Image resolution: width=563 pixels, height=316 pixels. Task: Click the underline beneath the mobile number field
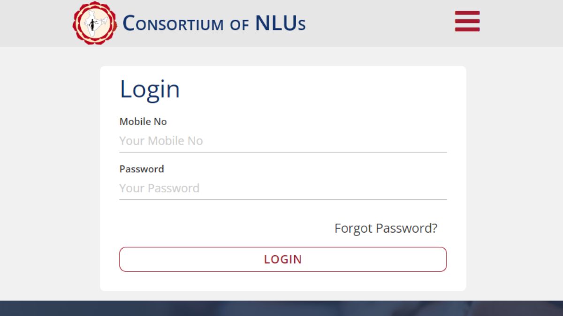coord(283,152)
